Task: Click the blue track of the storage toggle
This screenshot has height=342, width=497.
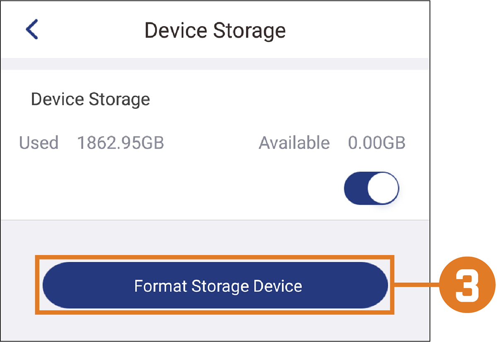Action: 355,188
